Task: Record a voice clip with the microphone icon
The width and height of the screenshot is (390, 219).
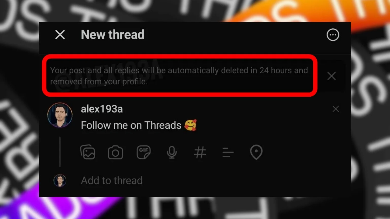Action: click(172, 152)
